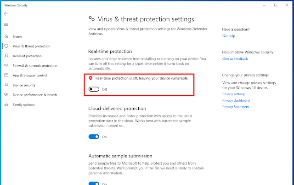Open the Privacy settings link
The width and height of the screenshot is (294, 185).
(x=234, y=94)
